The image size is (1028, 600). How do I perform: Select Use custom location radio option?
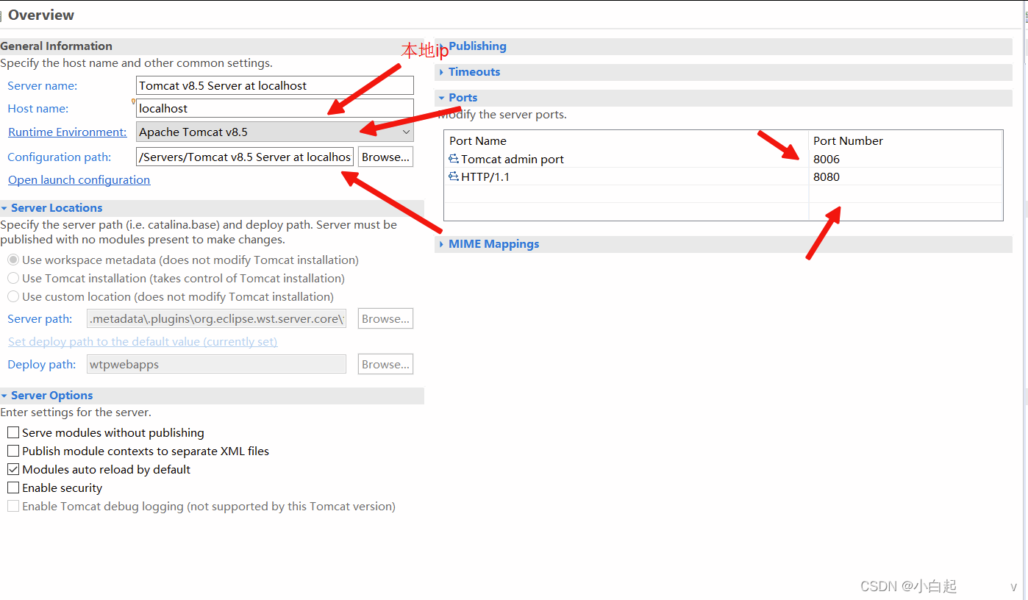click(x=13, y=296)
